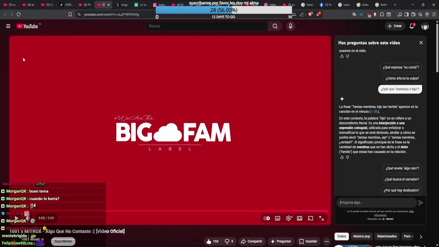Select suggestion '¿Qué revela "algo raro"?'

[402, 168]
